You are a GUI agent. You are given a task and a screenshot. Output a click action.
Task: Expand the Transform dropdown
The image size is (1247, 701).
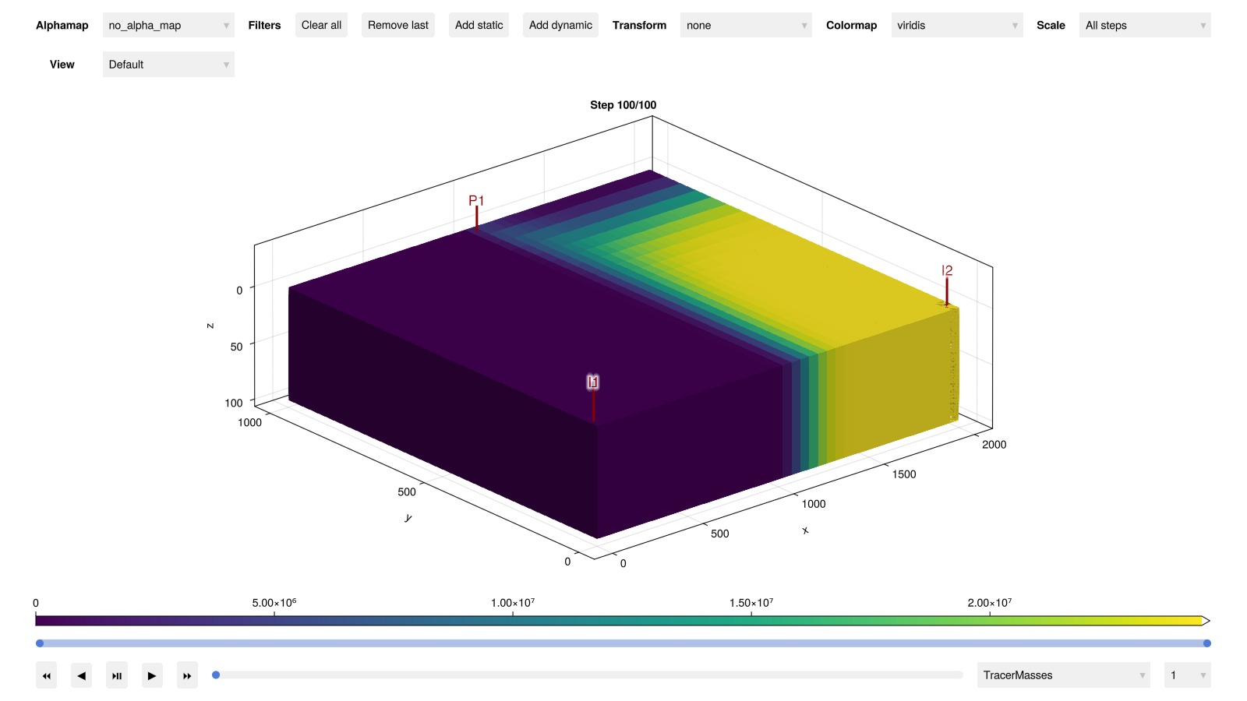point(745,25)
